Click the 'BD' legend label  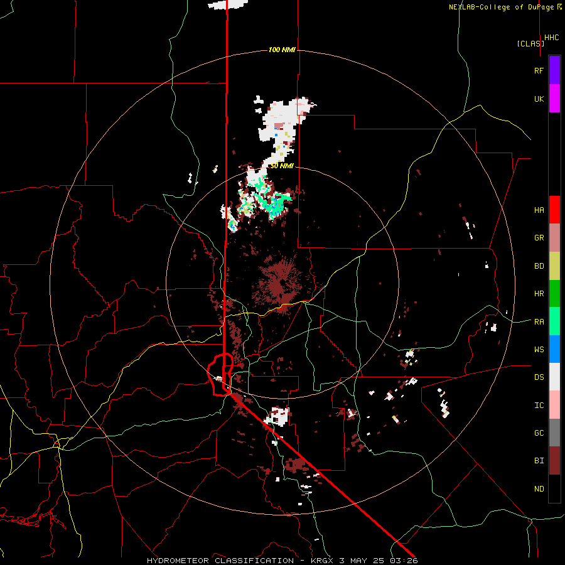tap(539, 266)
